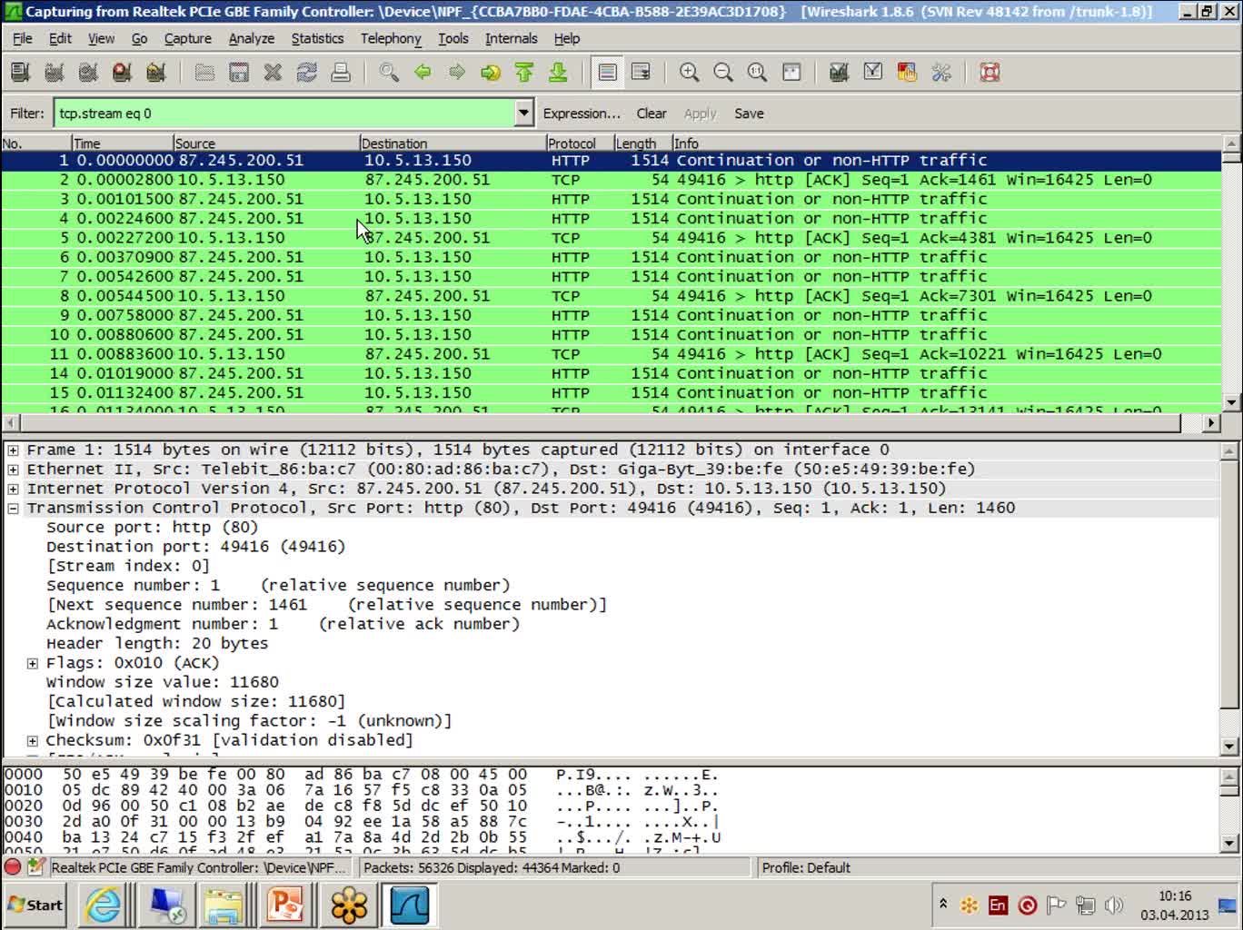Toggle auto scroll in live capture
Image resolution: width=1243 pixels, height=930 pixels.
coord(641,73)
